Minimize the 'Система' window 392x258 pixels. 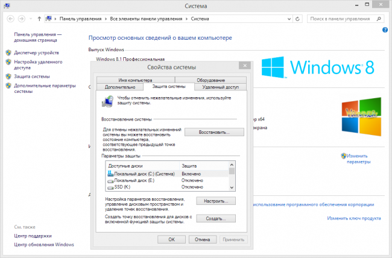357,5
